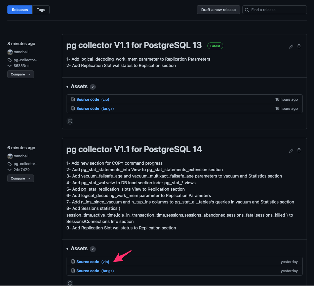Open Compare dropdown for commit 86853cd
This screenshot has height=286, width=314.
click(21, 74)
